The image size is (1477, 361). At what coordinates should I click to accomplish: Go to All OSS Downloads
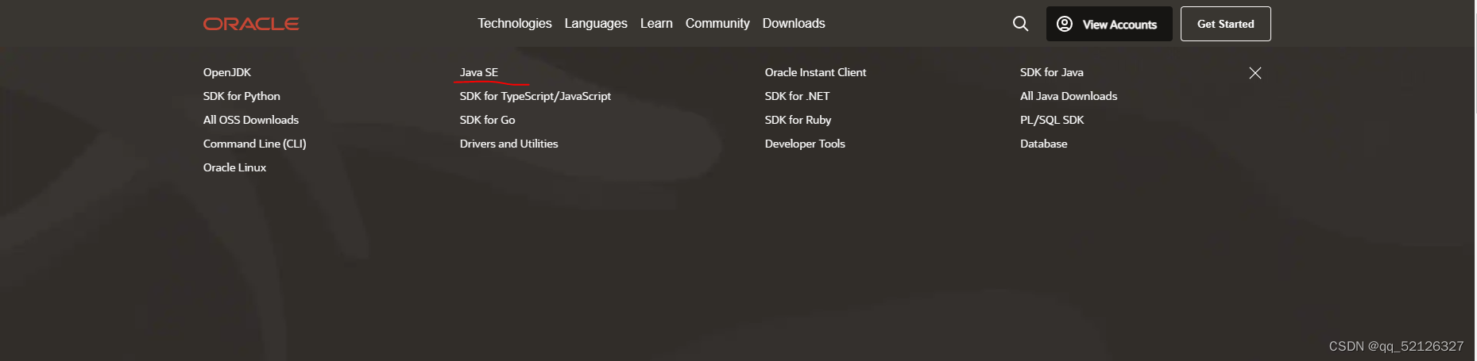point(251,120)
